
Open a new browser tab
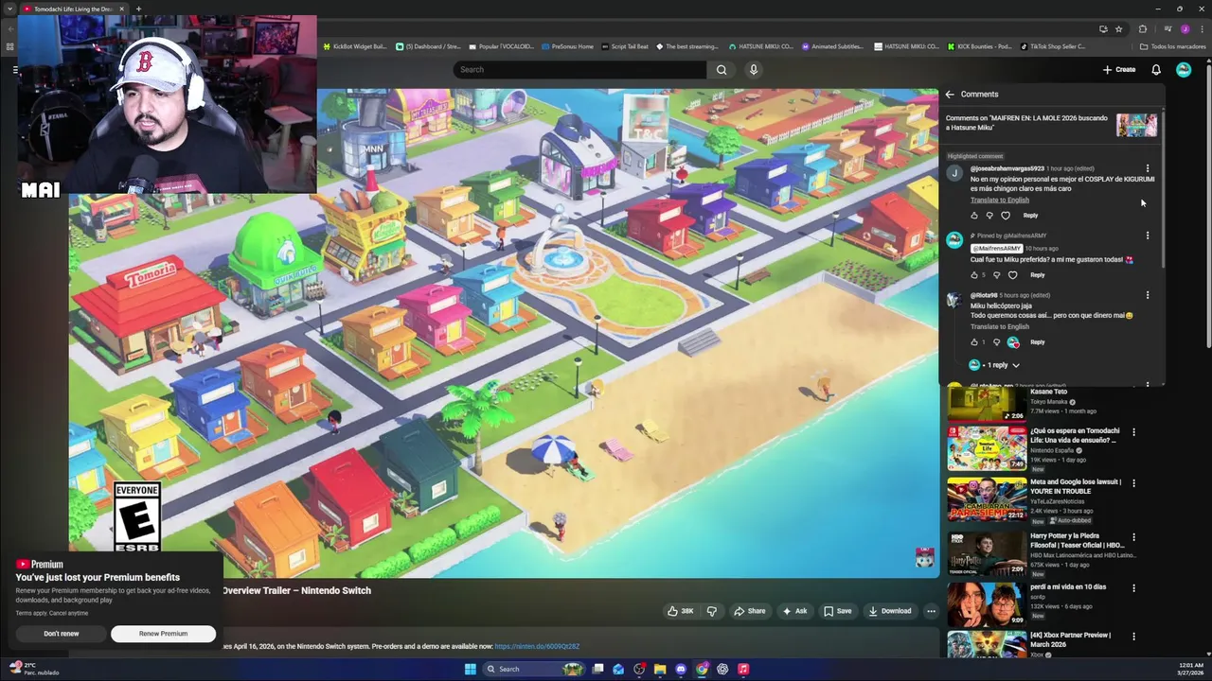point(138,9)
